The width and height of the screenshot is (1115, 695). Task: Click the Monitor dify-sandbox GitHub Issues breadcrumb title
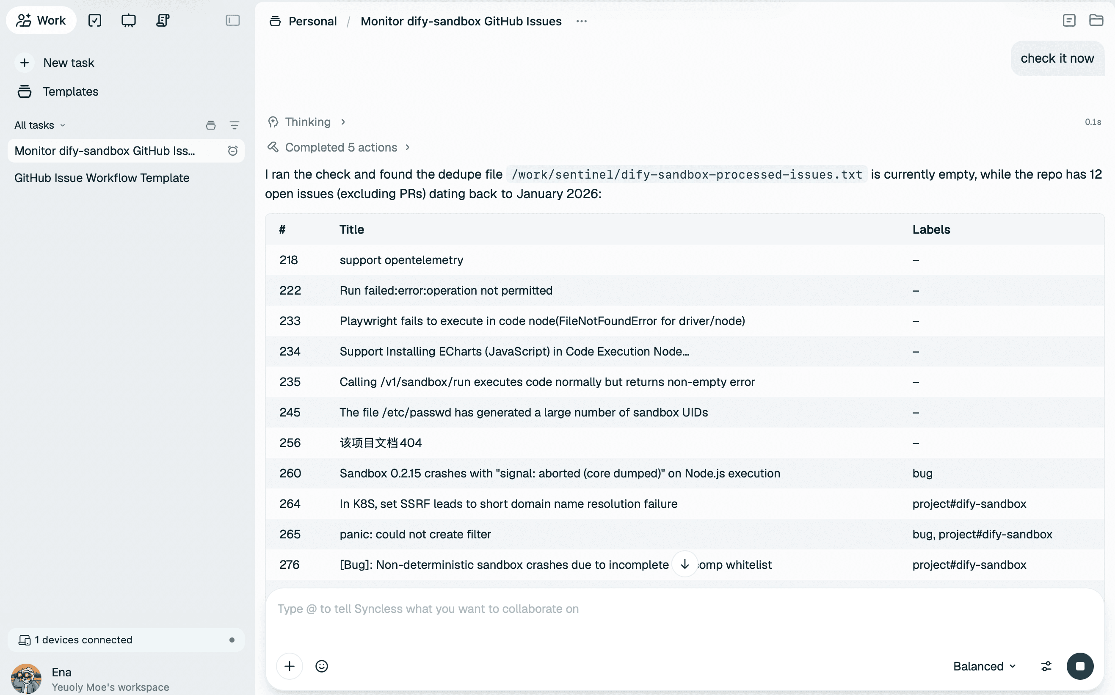pos(461,21)
